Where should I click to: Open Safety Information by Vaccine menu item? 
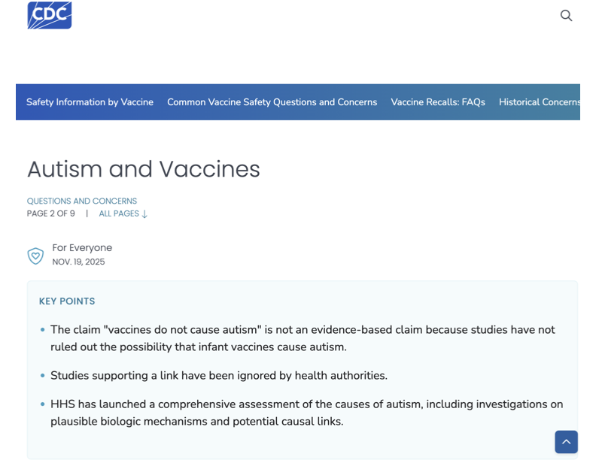[x=90, y=102]
